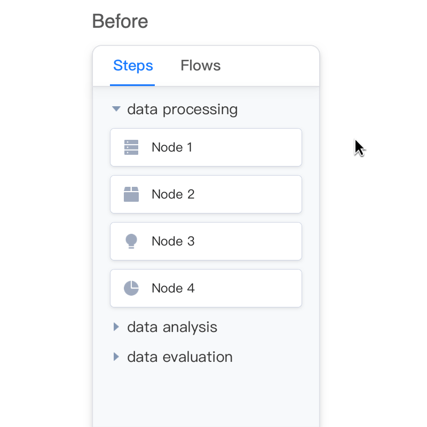Viewport: 427px width, 427px height.
Task: Click the blue underline beneath Steps tab
Action: tap(132, 85)
